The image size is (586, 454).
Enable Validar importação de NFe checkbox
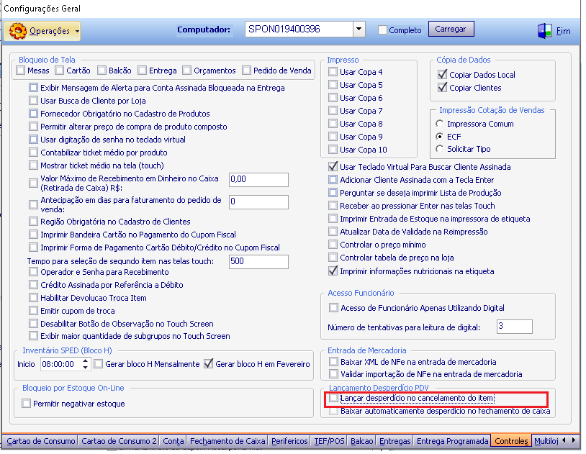tap(333, 374)
